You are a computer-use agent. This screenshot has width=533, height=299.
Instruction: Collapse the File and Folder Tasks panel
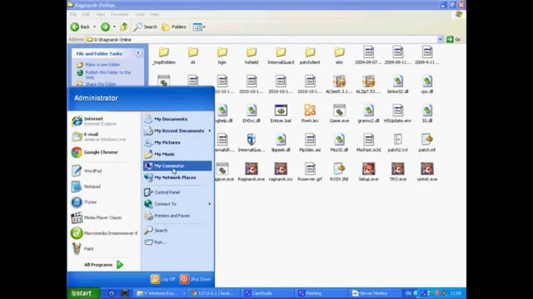point(138,53)
